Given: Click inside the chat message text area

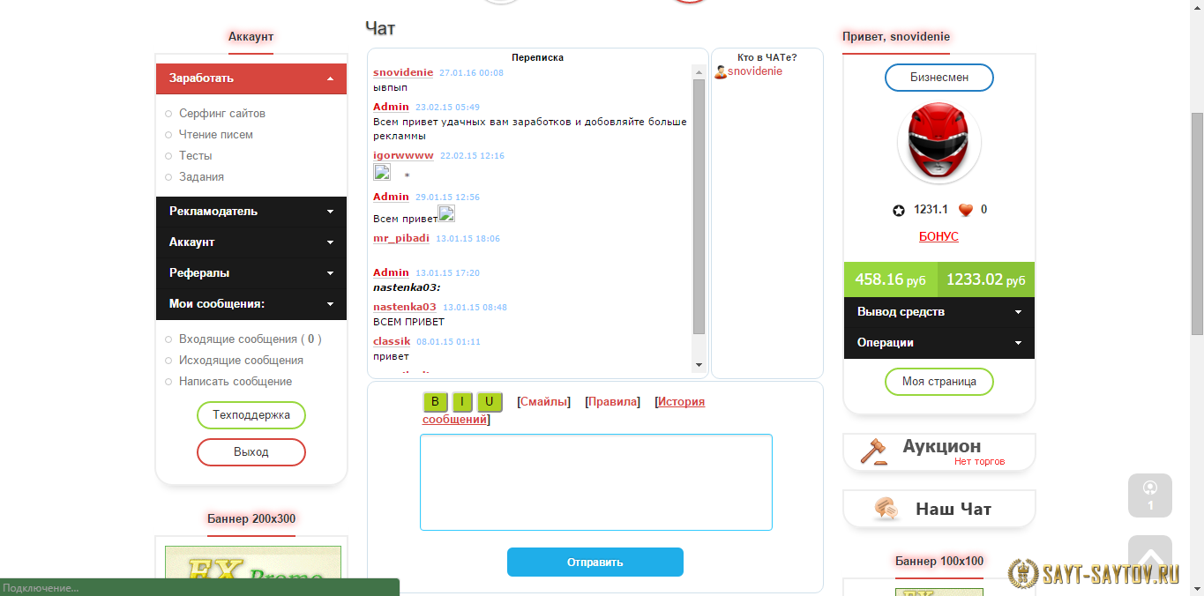Looking at the screenshot, I should pos(595,481).
